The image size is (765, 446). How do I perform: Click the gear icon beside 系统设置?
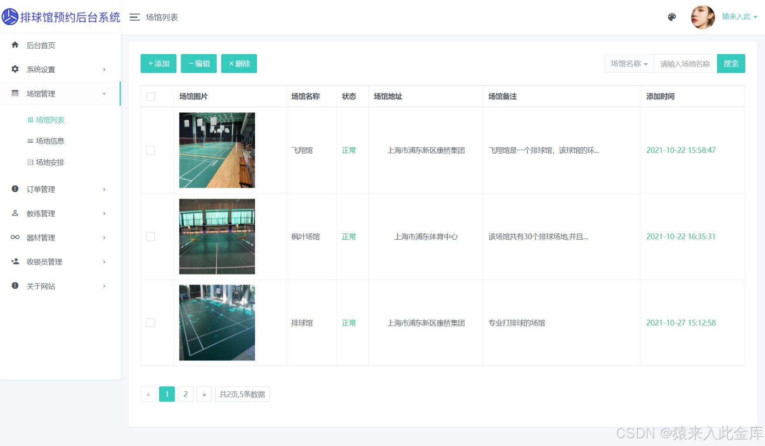[15, 69]
